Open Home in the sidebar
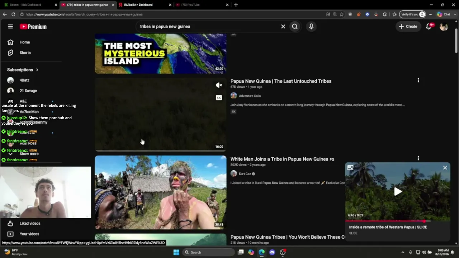 25,42
